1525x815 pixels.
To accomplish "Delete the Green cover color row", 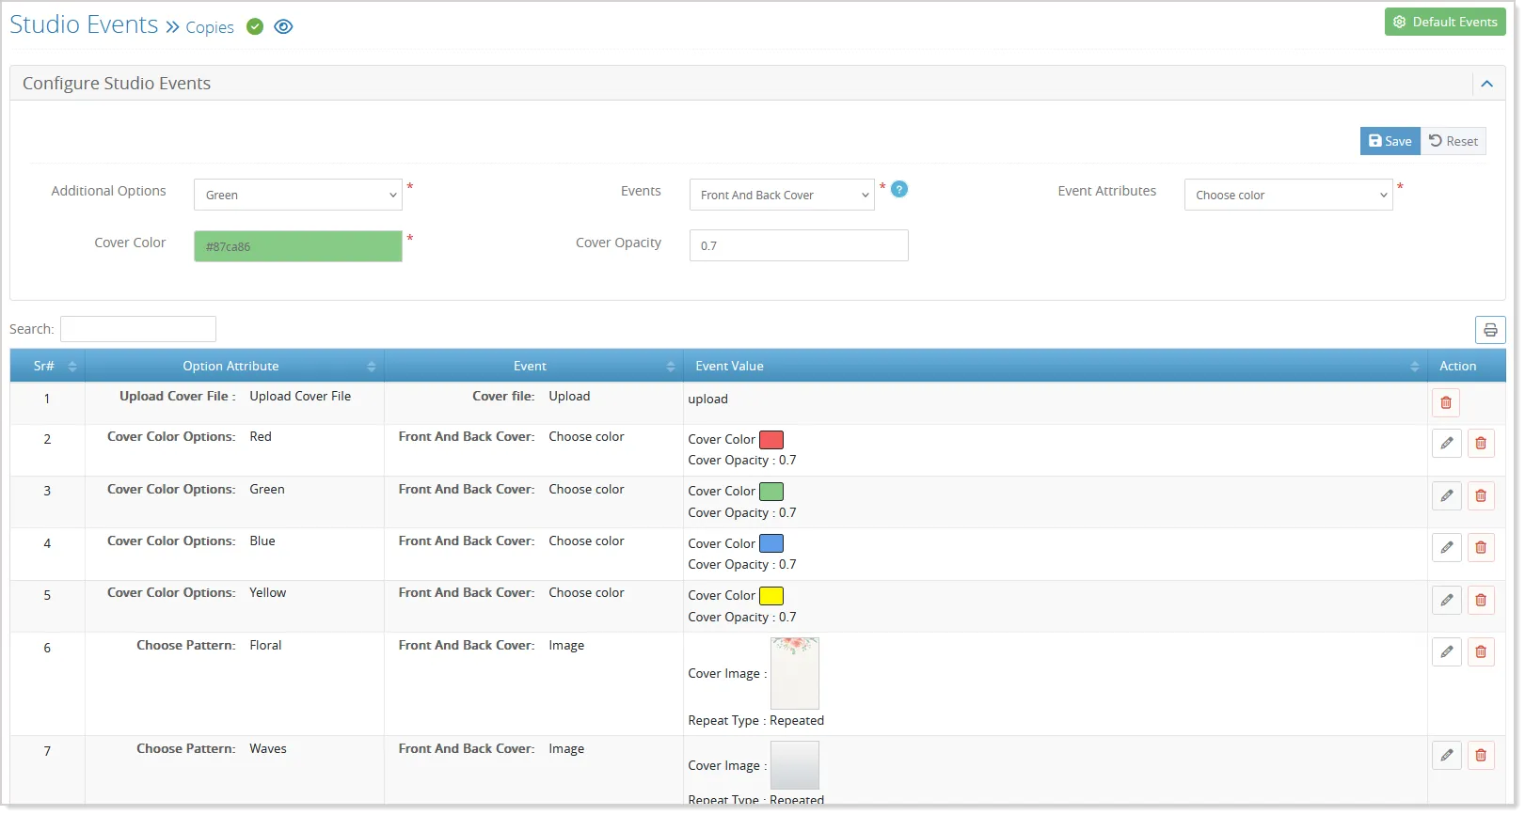I will coord(1481,495).
